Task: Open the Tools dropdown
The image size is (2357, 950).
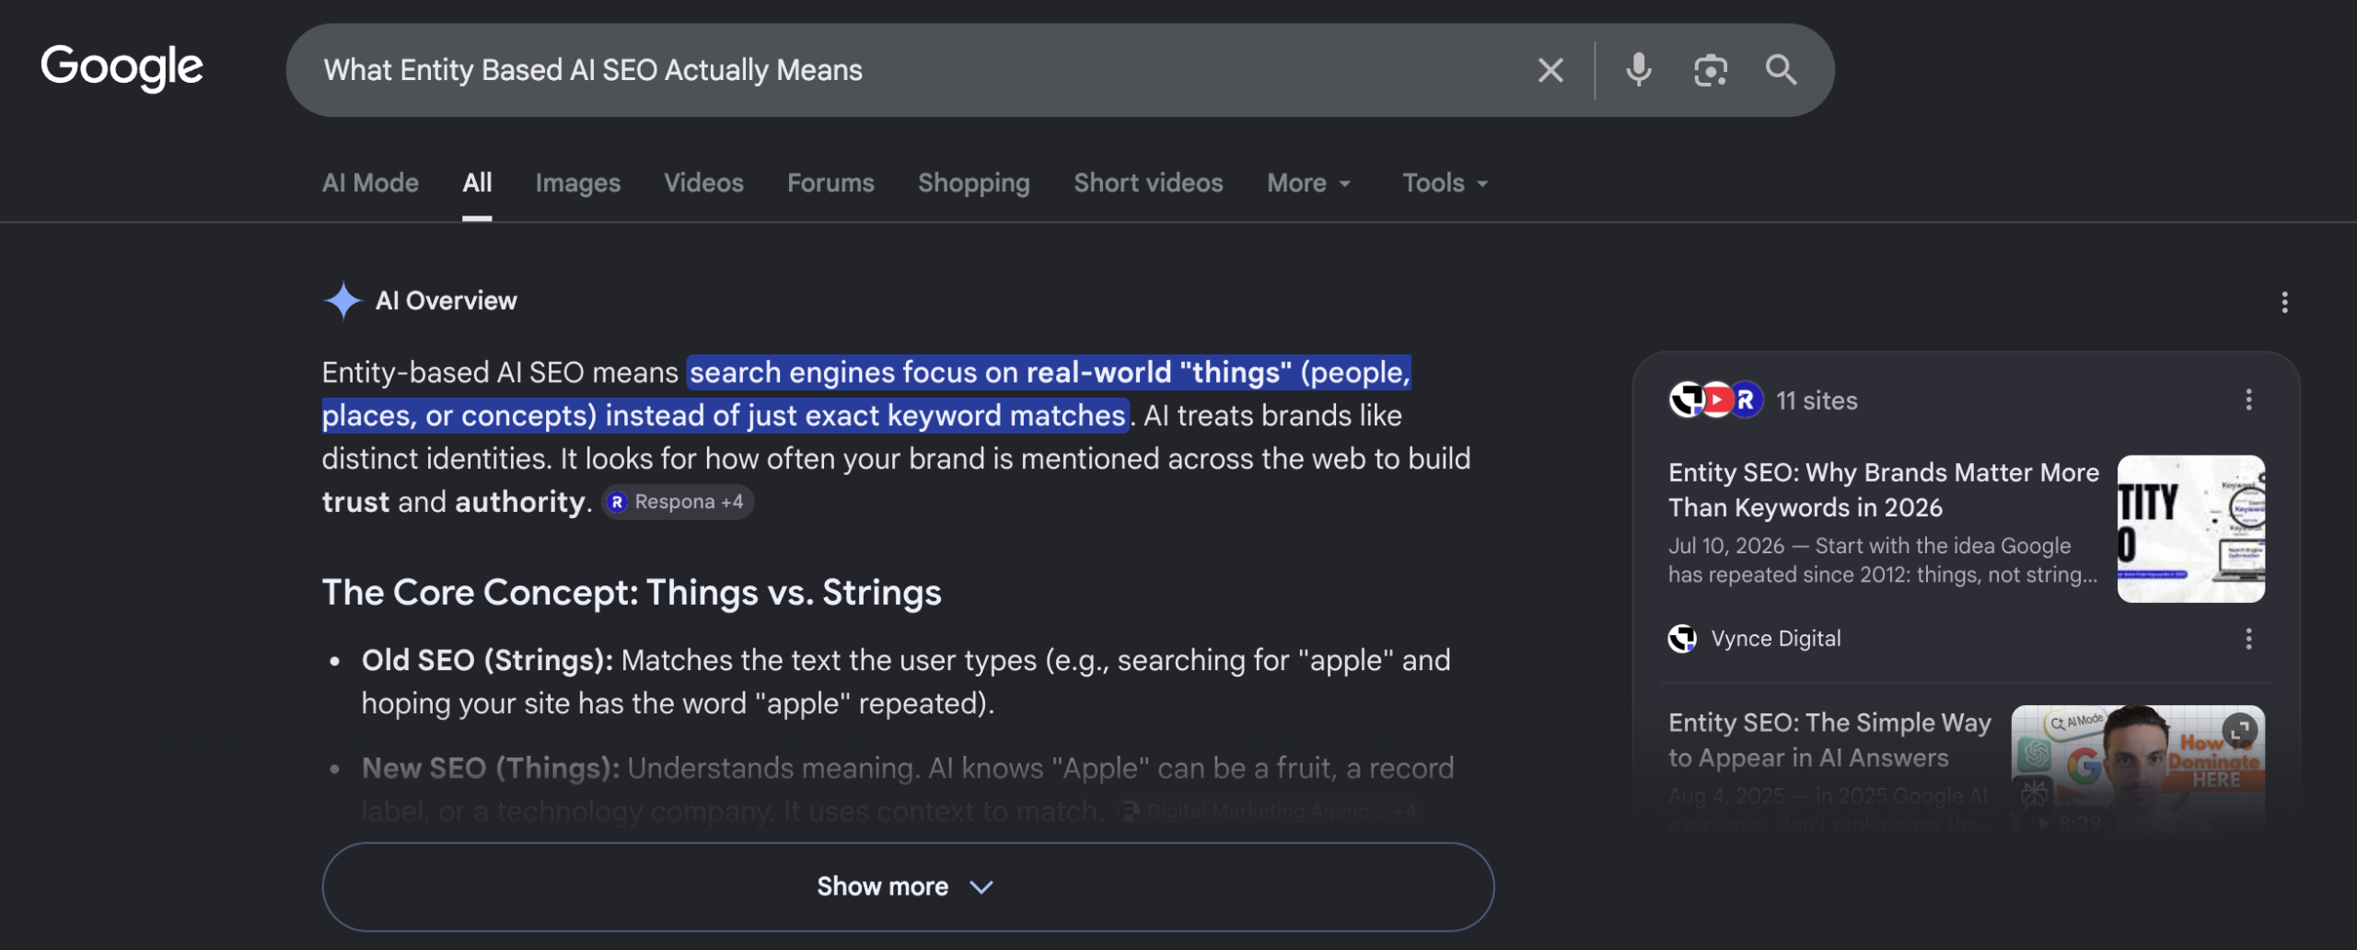Action: click(1445, 182)
